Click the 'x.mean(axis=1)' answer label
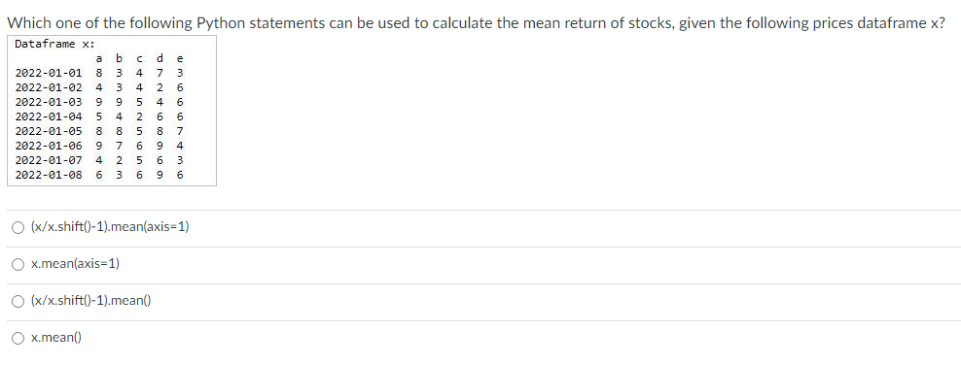Image resolution: width=961 pixels, height=365 pixels. pos(75,264)
